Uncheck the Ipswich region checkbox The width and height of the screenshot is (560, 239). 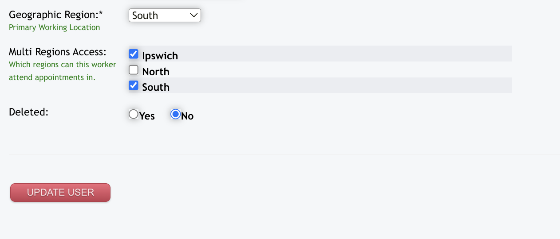(134, 54)
